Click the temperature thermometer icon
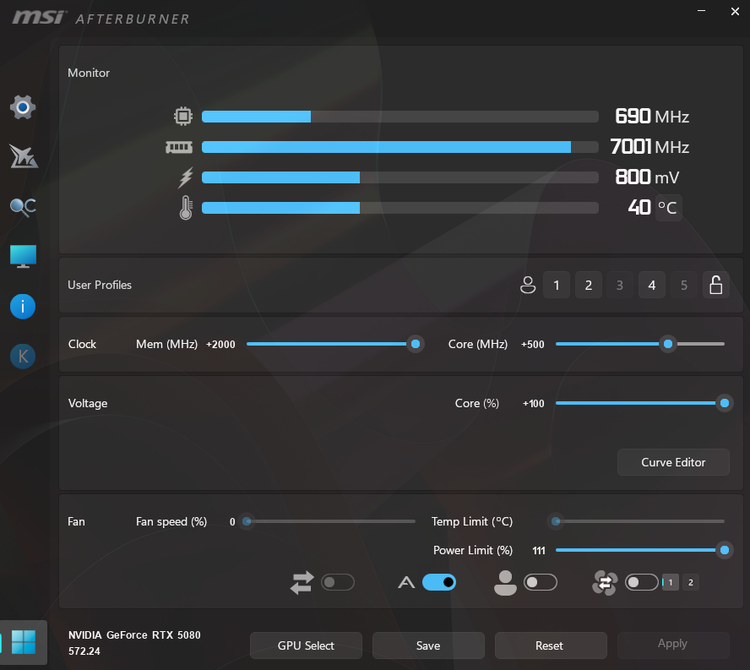The image size is (750, 670). 186,208
